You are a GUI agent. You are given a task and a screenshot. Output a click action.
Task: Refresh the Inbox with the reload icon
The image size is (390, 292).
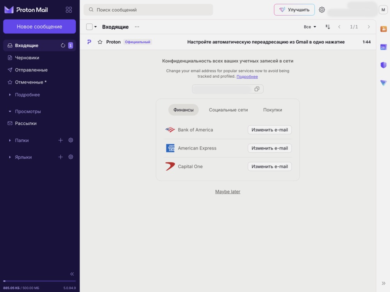click(63, 45)
